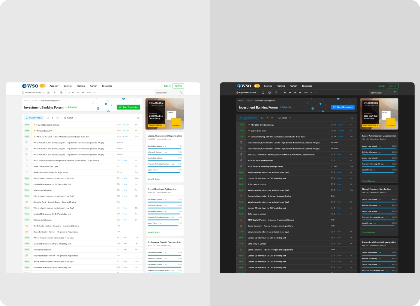Click the Search WSO field in the light mockup
The width and height of the screenshot is (420, 306).
(x=169, y=93)
